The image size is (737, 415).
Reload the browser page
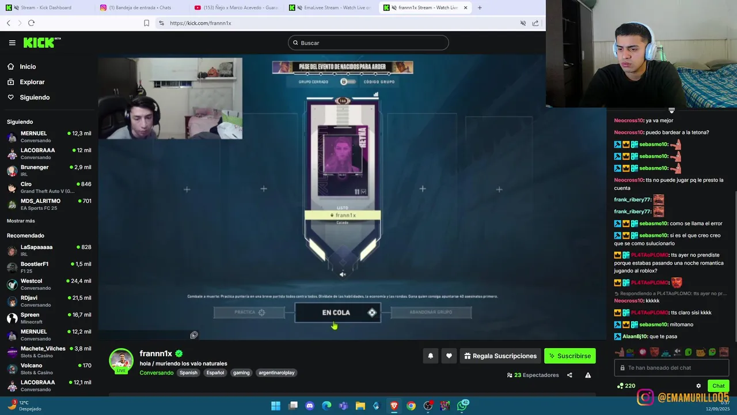pos(31,23)
